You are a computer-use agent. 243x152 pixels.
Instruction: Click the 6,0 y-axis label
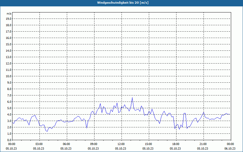[x=9, y=102]
